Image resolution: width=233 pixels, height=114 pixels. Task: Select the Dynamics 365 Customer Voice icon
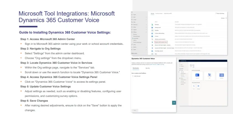(x=152, y=42)
